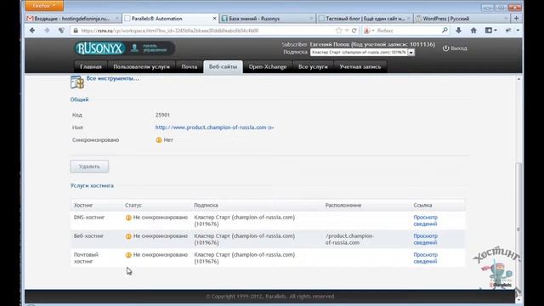544x306 pixels.
Task: Click the warning icon beside Нет
Action: tap(159, 139)
